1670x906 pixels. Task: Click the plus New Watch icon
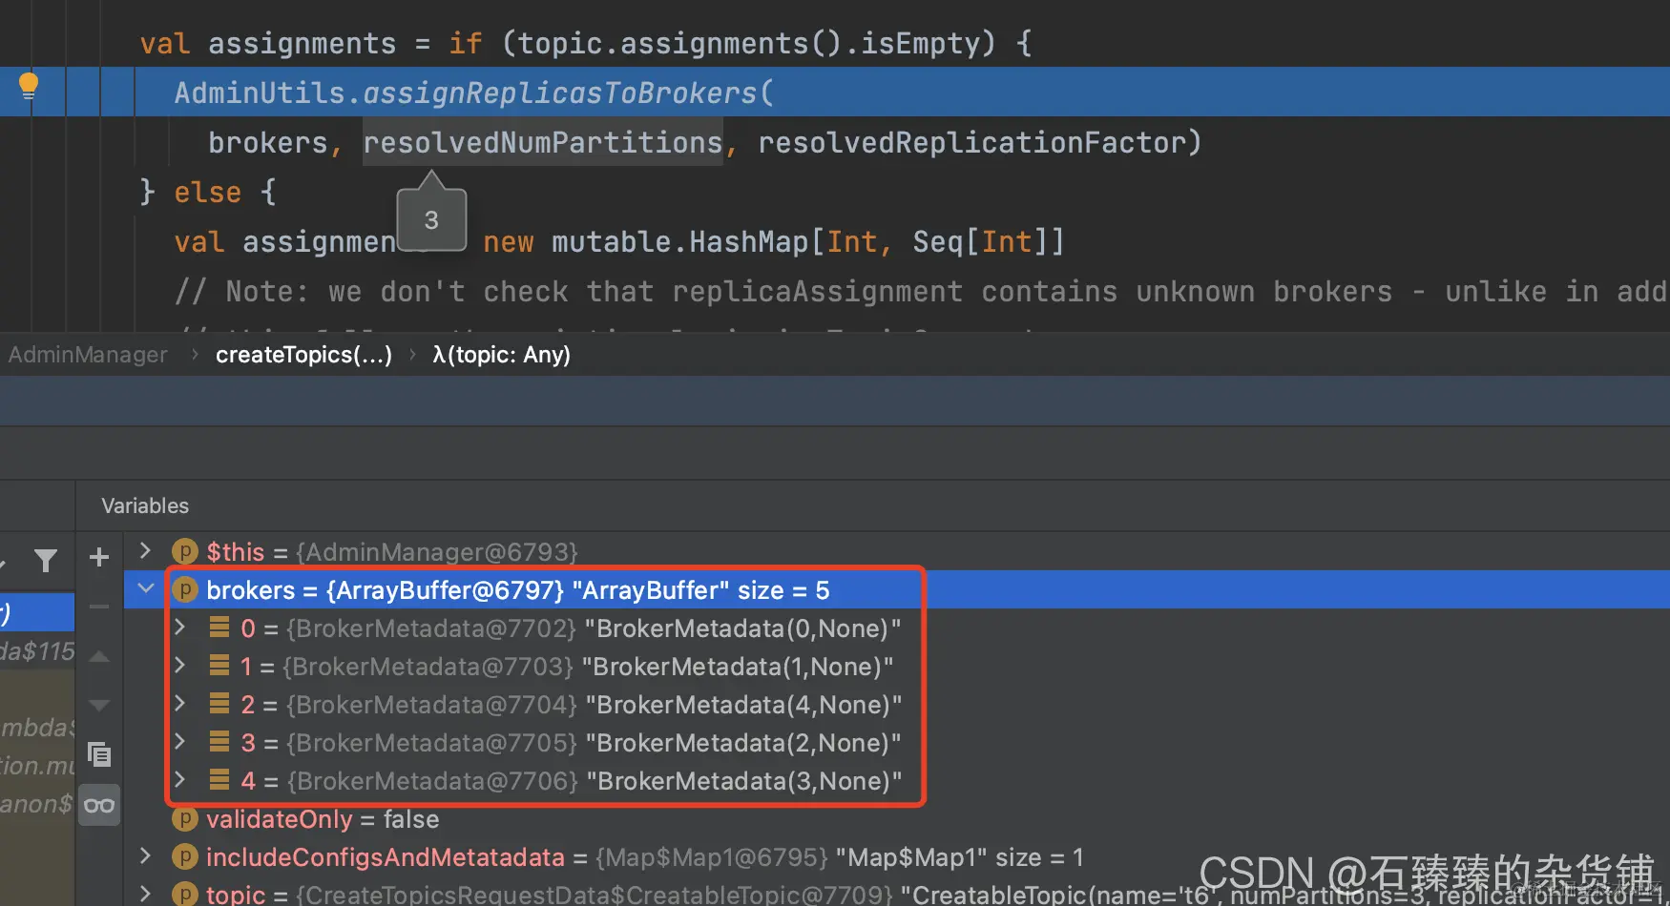(x=99, y=557)
